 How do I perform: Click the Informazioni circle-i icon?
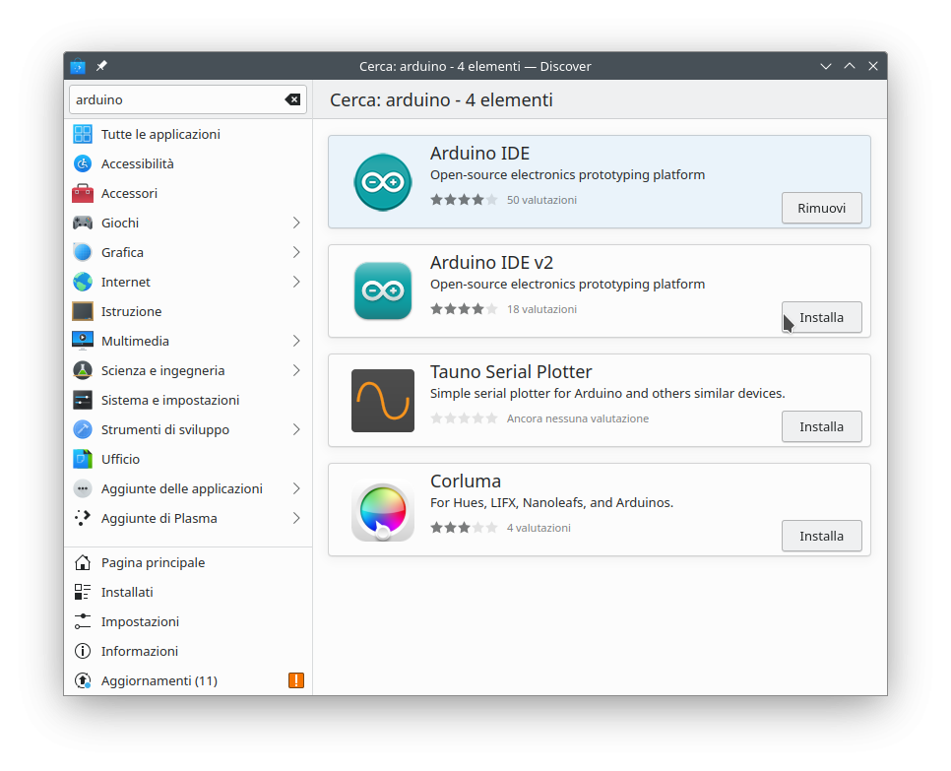tap(83, 652)
